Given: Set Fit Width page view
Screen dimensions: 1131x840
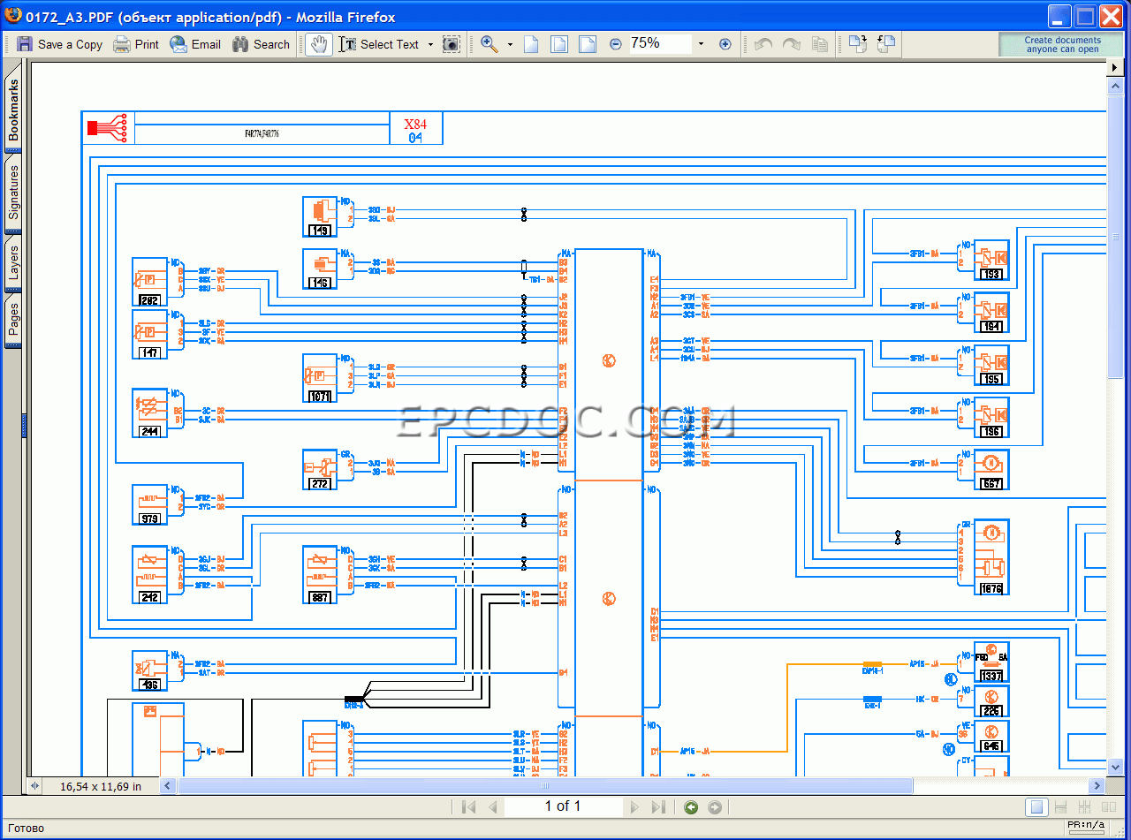Looking at the screenshot, I should point(588,44).
